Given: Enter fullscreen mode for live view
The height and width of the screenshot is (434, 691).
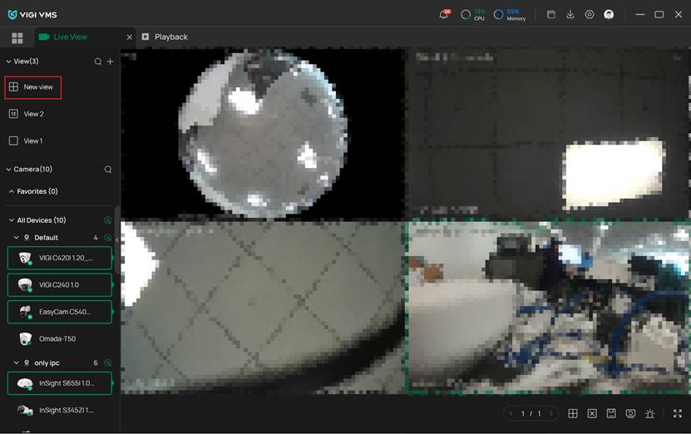Looking at the screenshot, I should 678,413.
